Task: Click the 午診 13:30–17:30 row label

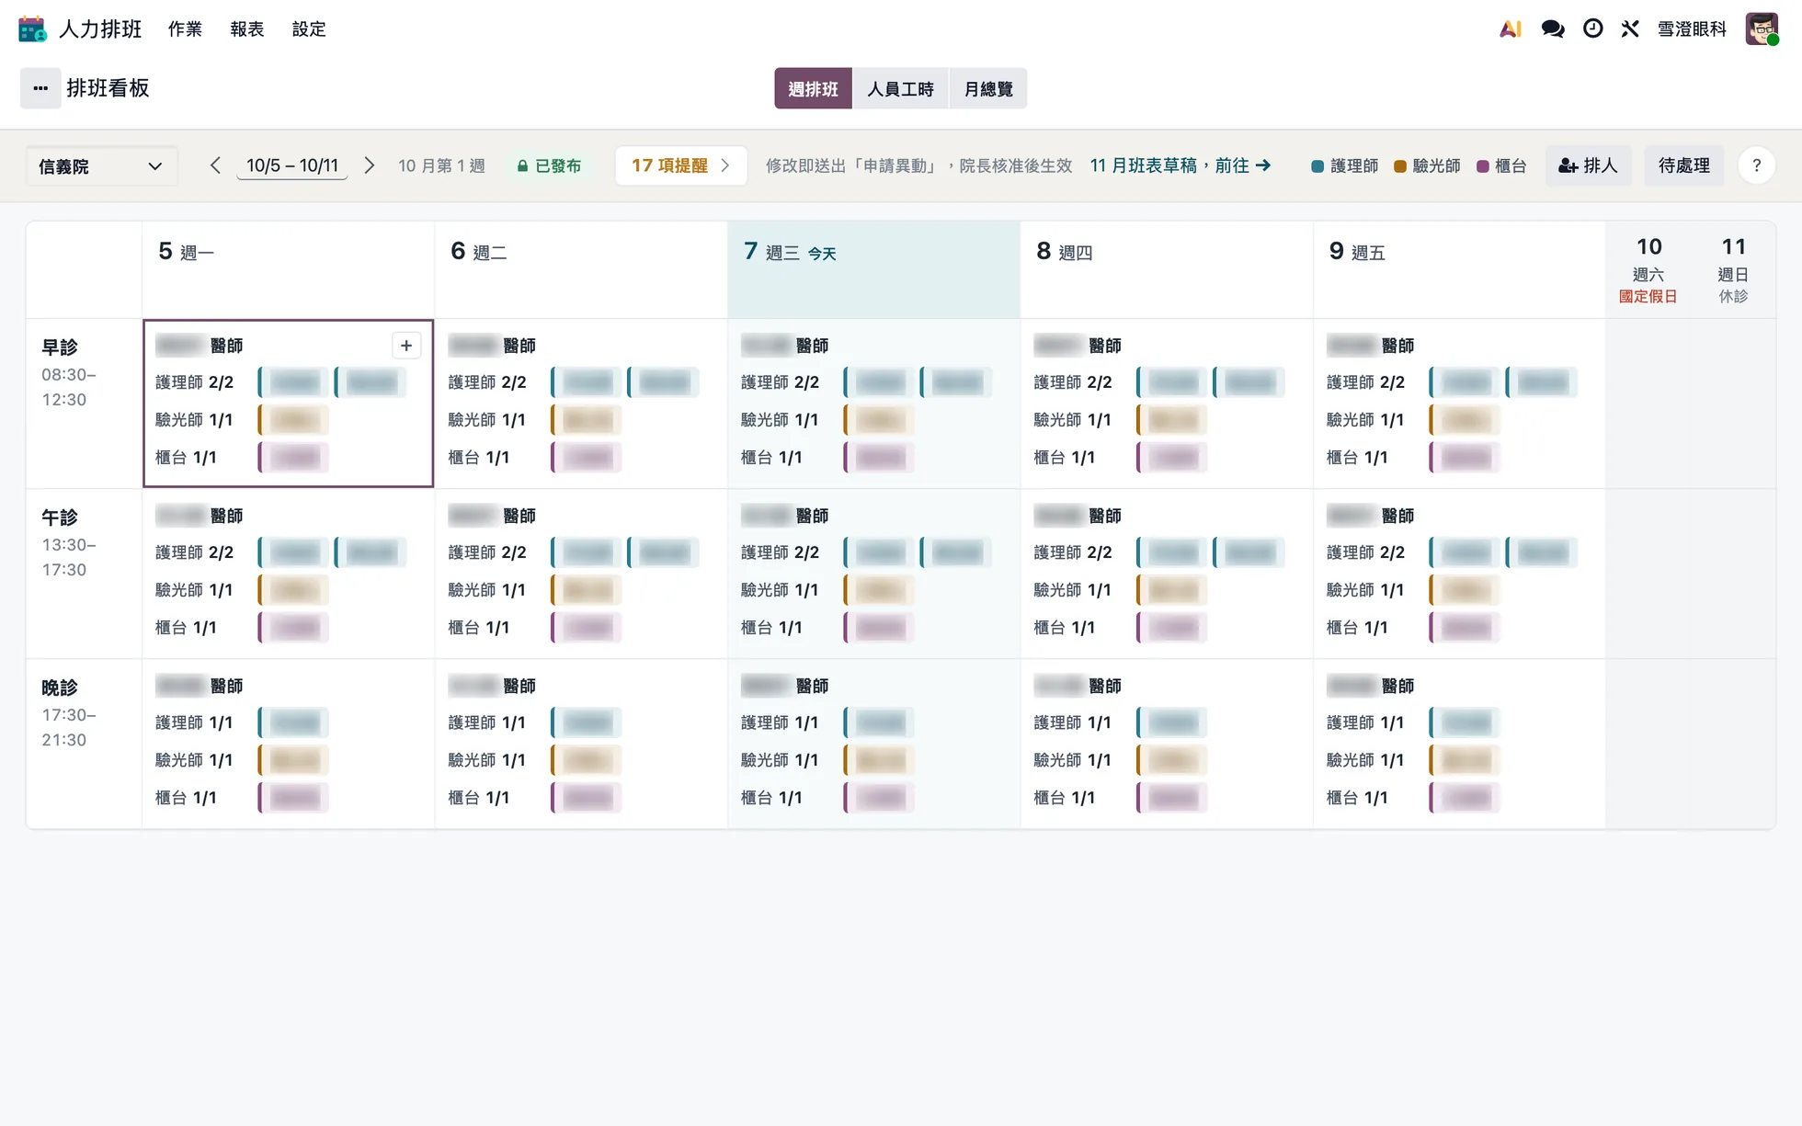Action: pyautogui.click(x=84, y=574)
